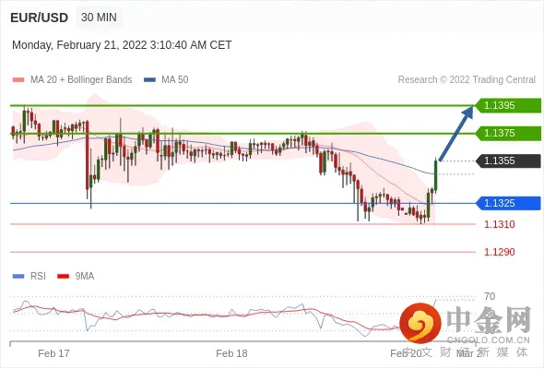Viewport: 544px width, 369px height.
Task: Click the 1.1310 support level value
Action: point(499,224)
